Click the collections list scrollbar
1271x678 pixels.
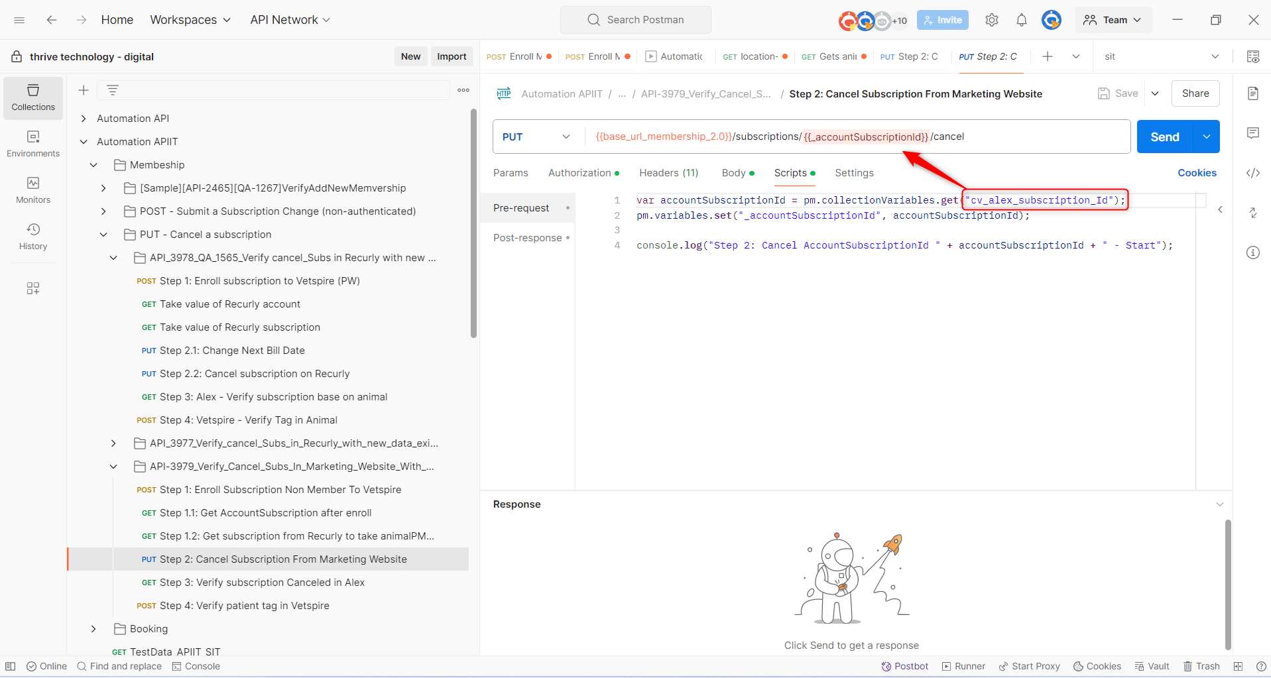pos(473,224)
